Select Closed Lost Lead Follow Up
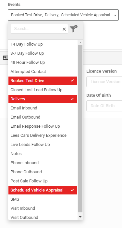The width and height of the screenshot is (122, 228). [43, 90]
